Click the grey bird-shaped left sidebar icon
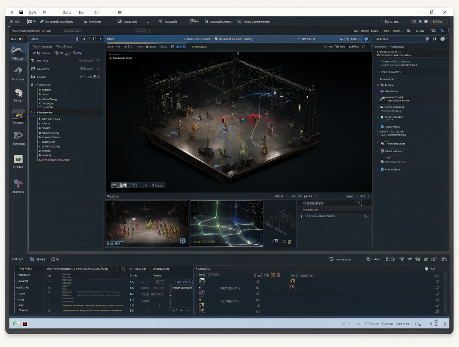Image resolution: width=459 pixels, height=347 pixels. tap(18, 70)
